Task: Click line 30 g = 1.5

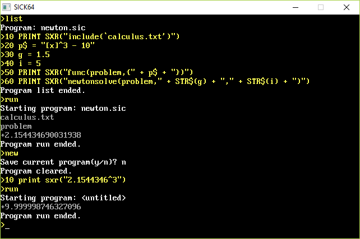Action: (x=25, y=54)
